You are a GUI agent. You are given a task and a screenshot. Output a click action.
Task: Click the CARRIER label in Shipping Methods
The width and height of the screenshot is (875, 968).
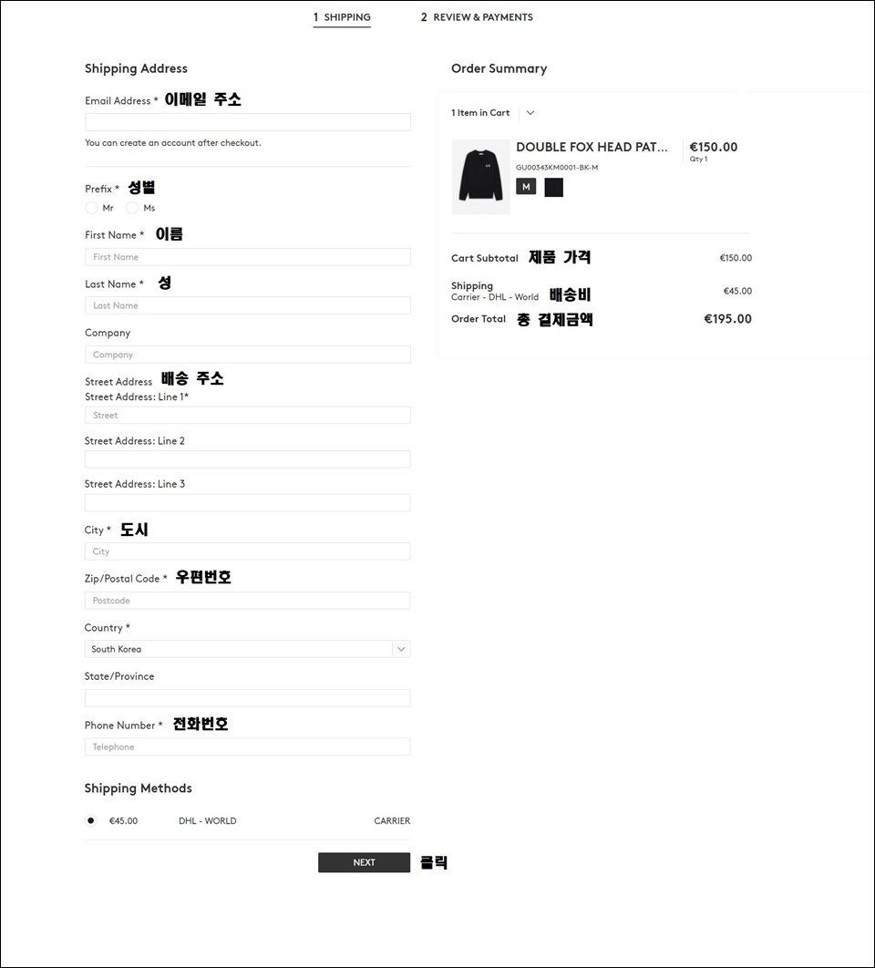(x=392, y=820)
